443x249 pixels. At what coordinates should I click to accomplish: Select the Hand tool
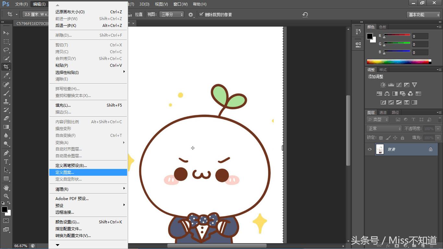[6, 188]
